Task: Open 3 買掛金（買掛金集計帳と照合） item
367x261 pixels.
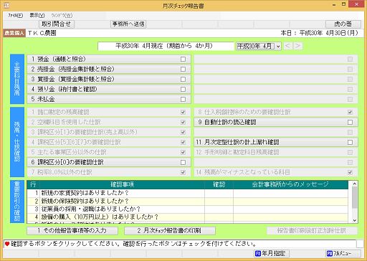Action: 109,79
